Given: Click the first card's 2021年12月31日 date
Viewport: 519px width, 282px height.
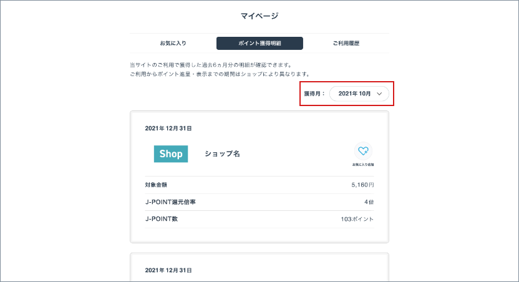Looking at the screenshot, I should coord(168,129).
